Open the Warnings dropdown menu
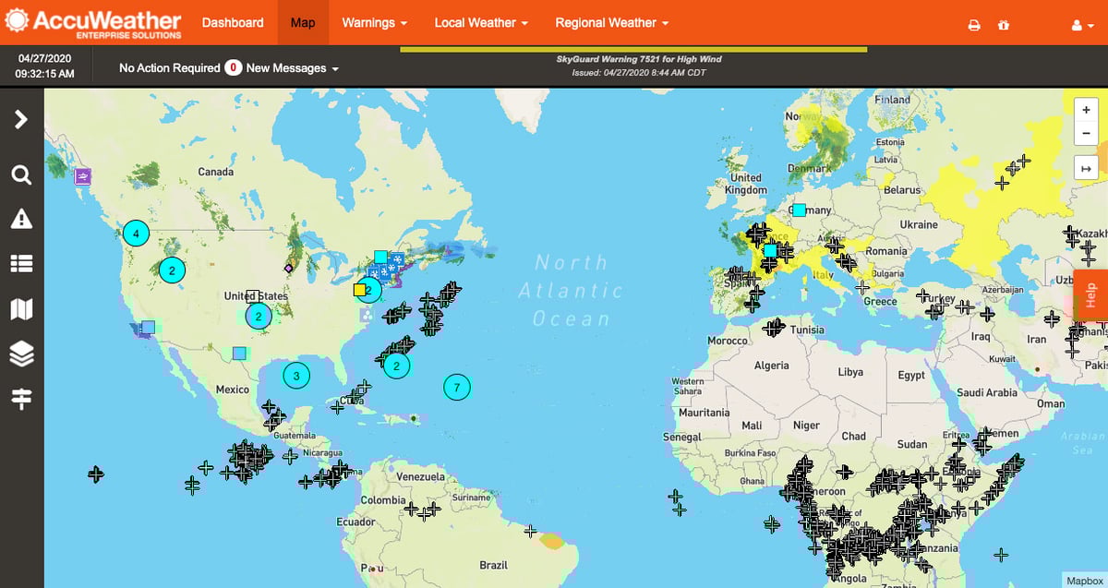1108x588 pixels. coord(375,23)
